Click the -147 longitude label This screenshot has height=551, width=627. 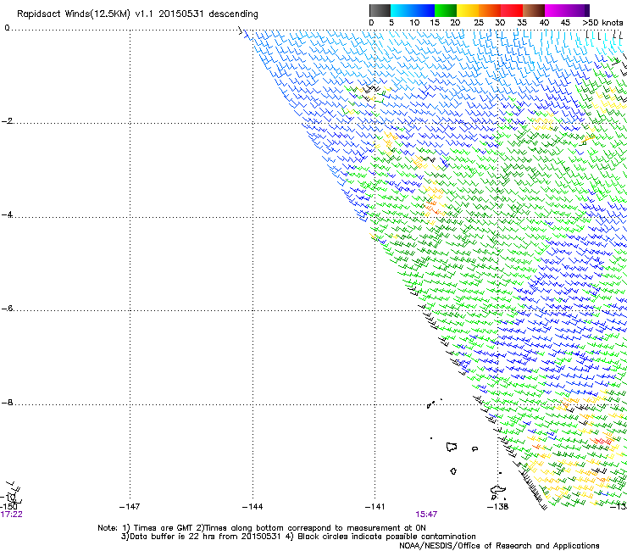130,507
